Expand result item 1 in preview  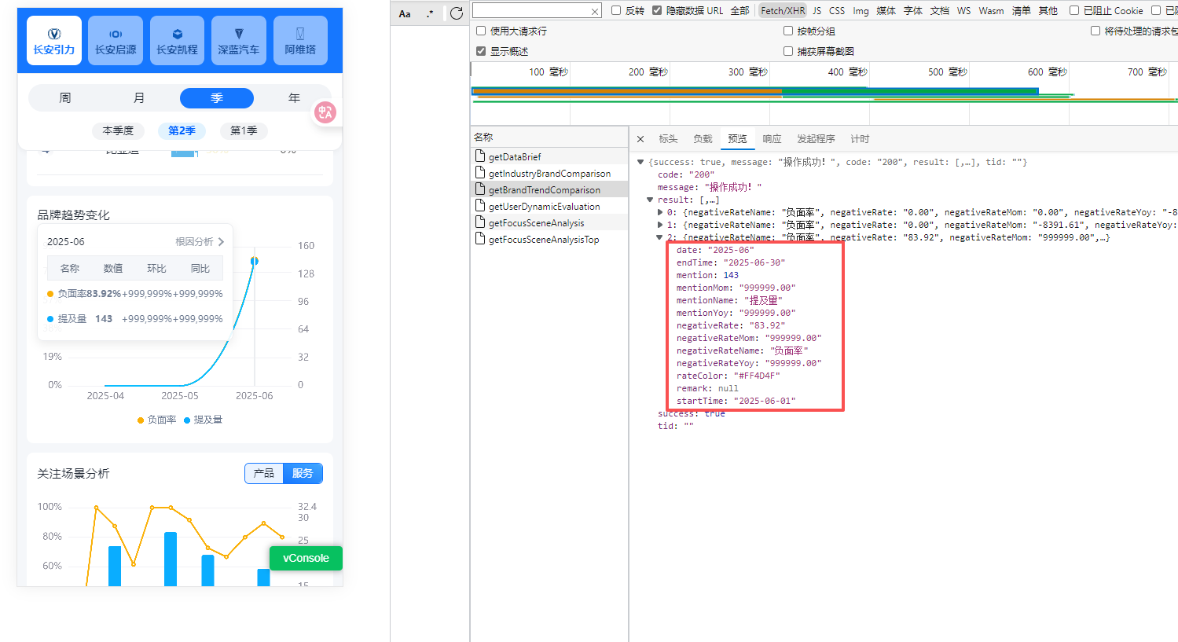click(x=660, y=225)
